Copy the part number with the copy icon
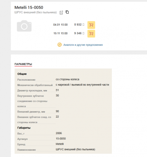The height and width of the screenshot is (157, 147). coord(67,12)
